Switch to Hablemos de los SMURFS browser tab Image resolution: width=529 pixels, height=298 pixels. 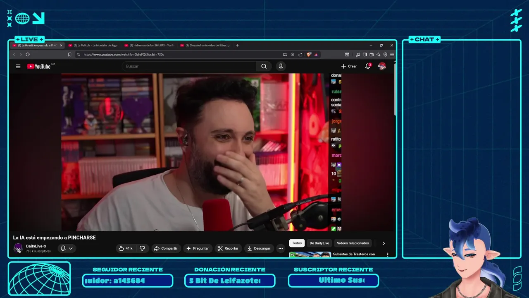pos(149,46)
